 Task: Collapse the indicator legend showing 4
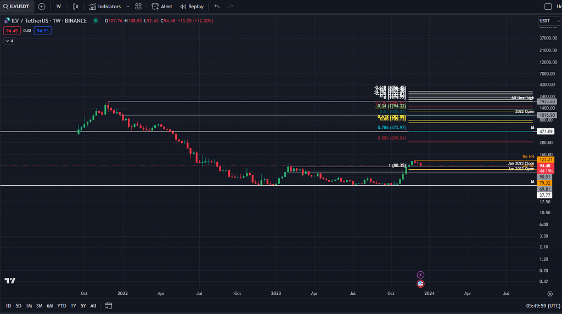click(10, 41)
